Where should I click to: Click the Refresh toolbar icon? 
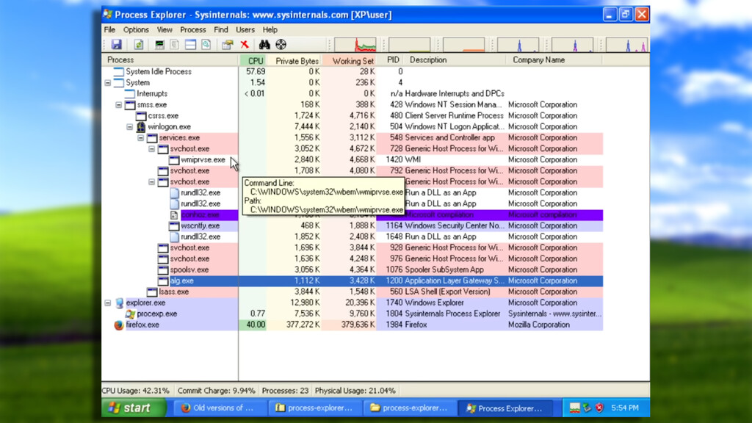click(139, 44)
